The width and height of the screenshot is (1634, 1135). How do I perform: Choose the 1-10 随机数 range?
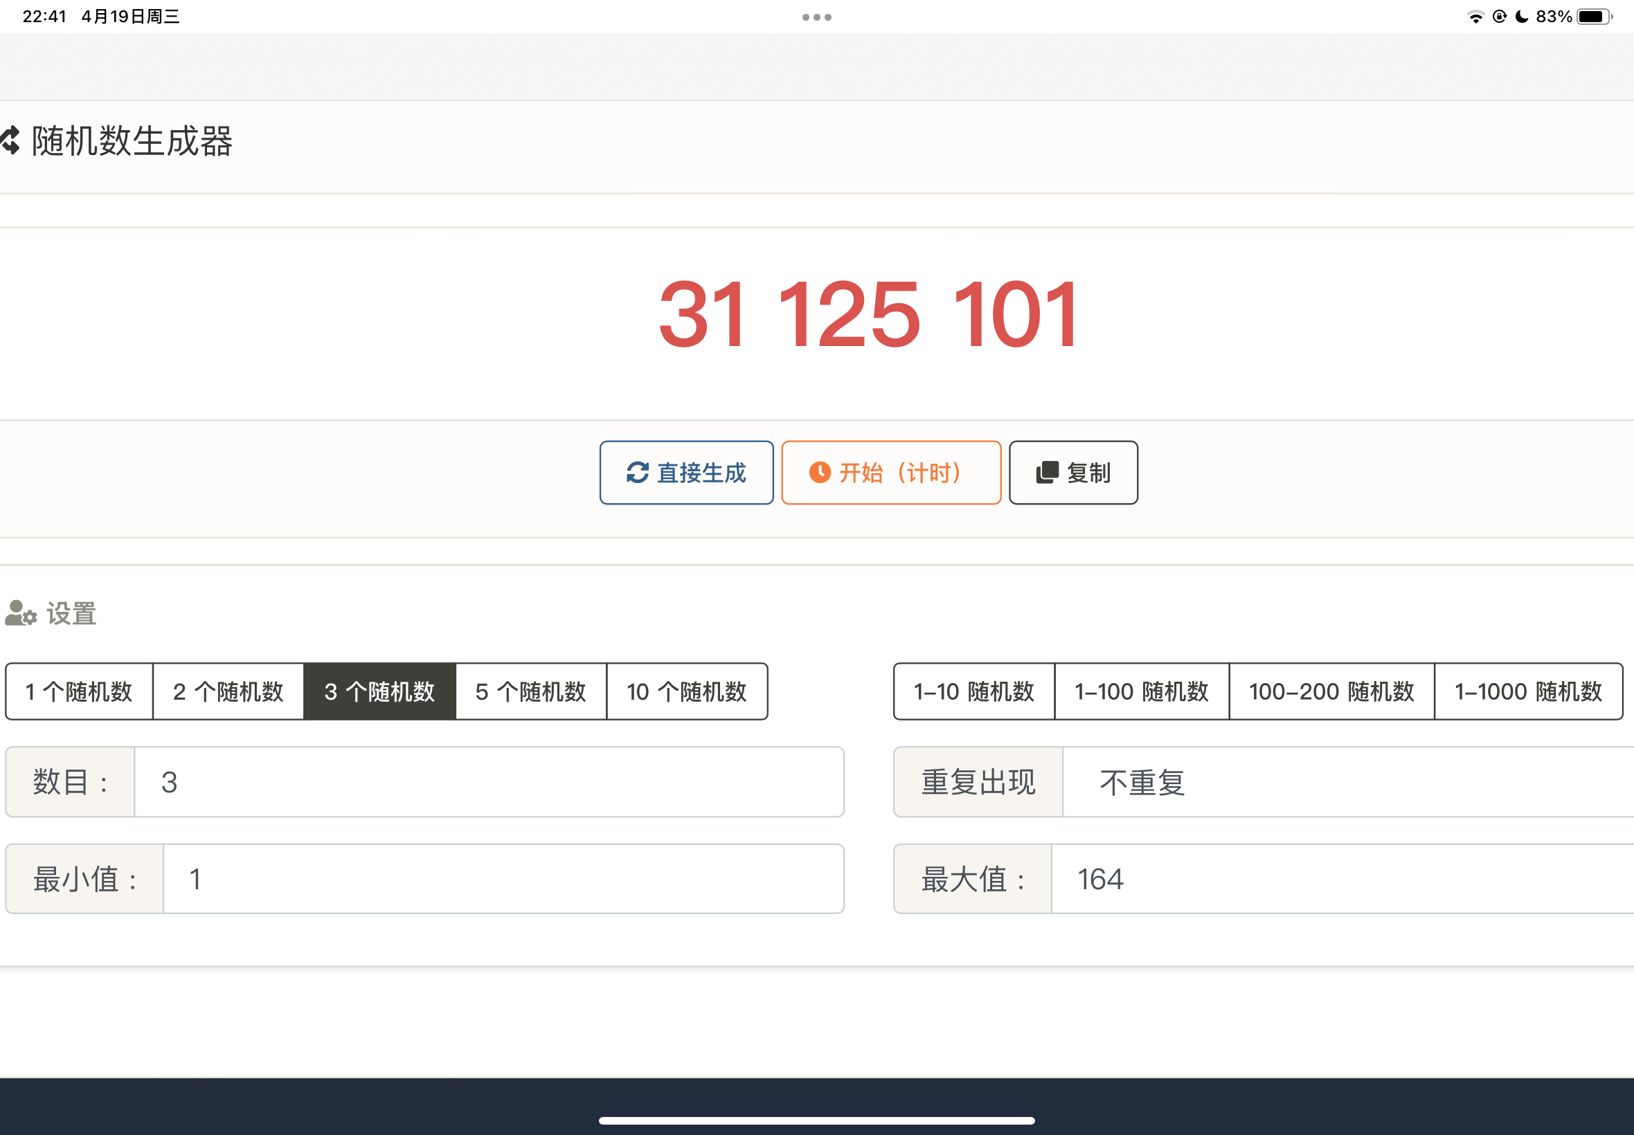[x=974, y=691]
